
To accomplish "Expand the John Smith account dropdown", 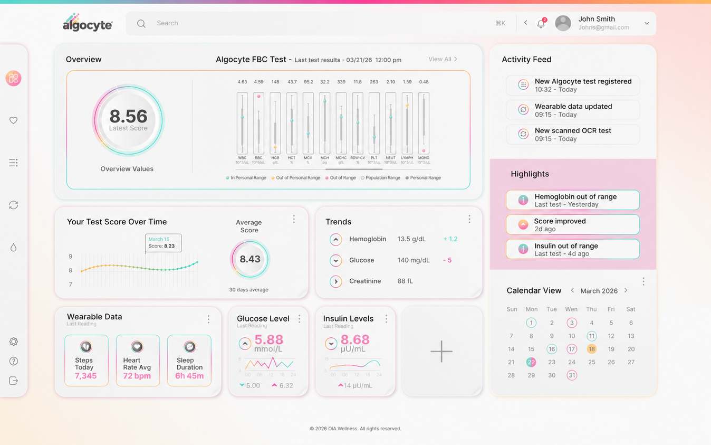I will click(647, 23).
